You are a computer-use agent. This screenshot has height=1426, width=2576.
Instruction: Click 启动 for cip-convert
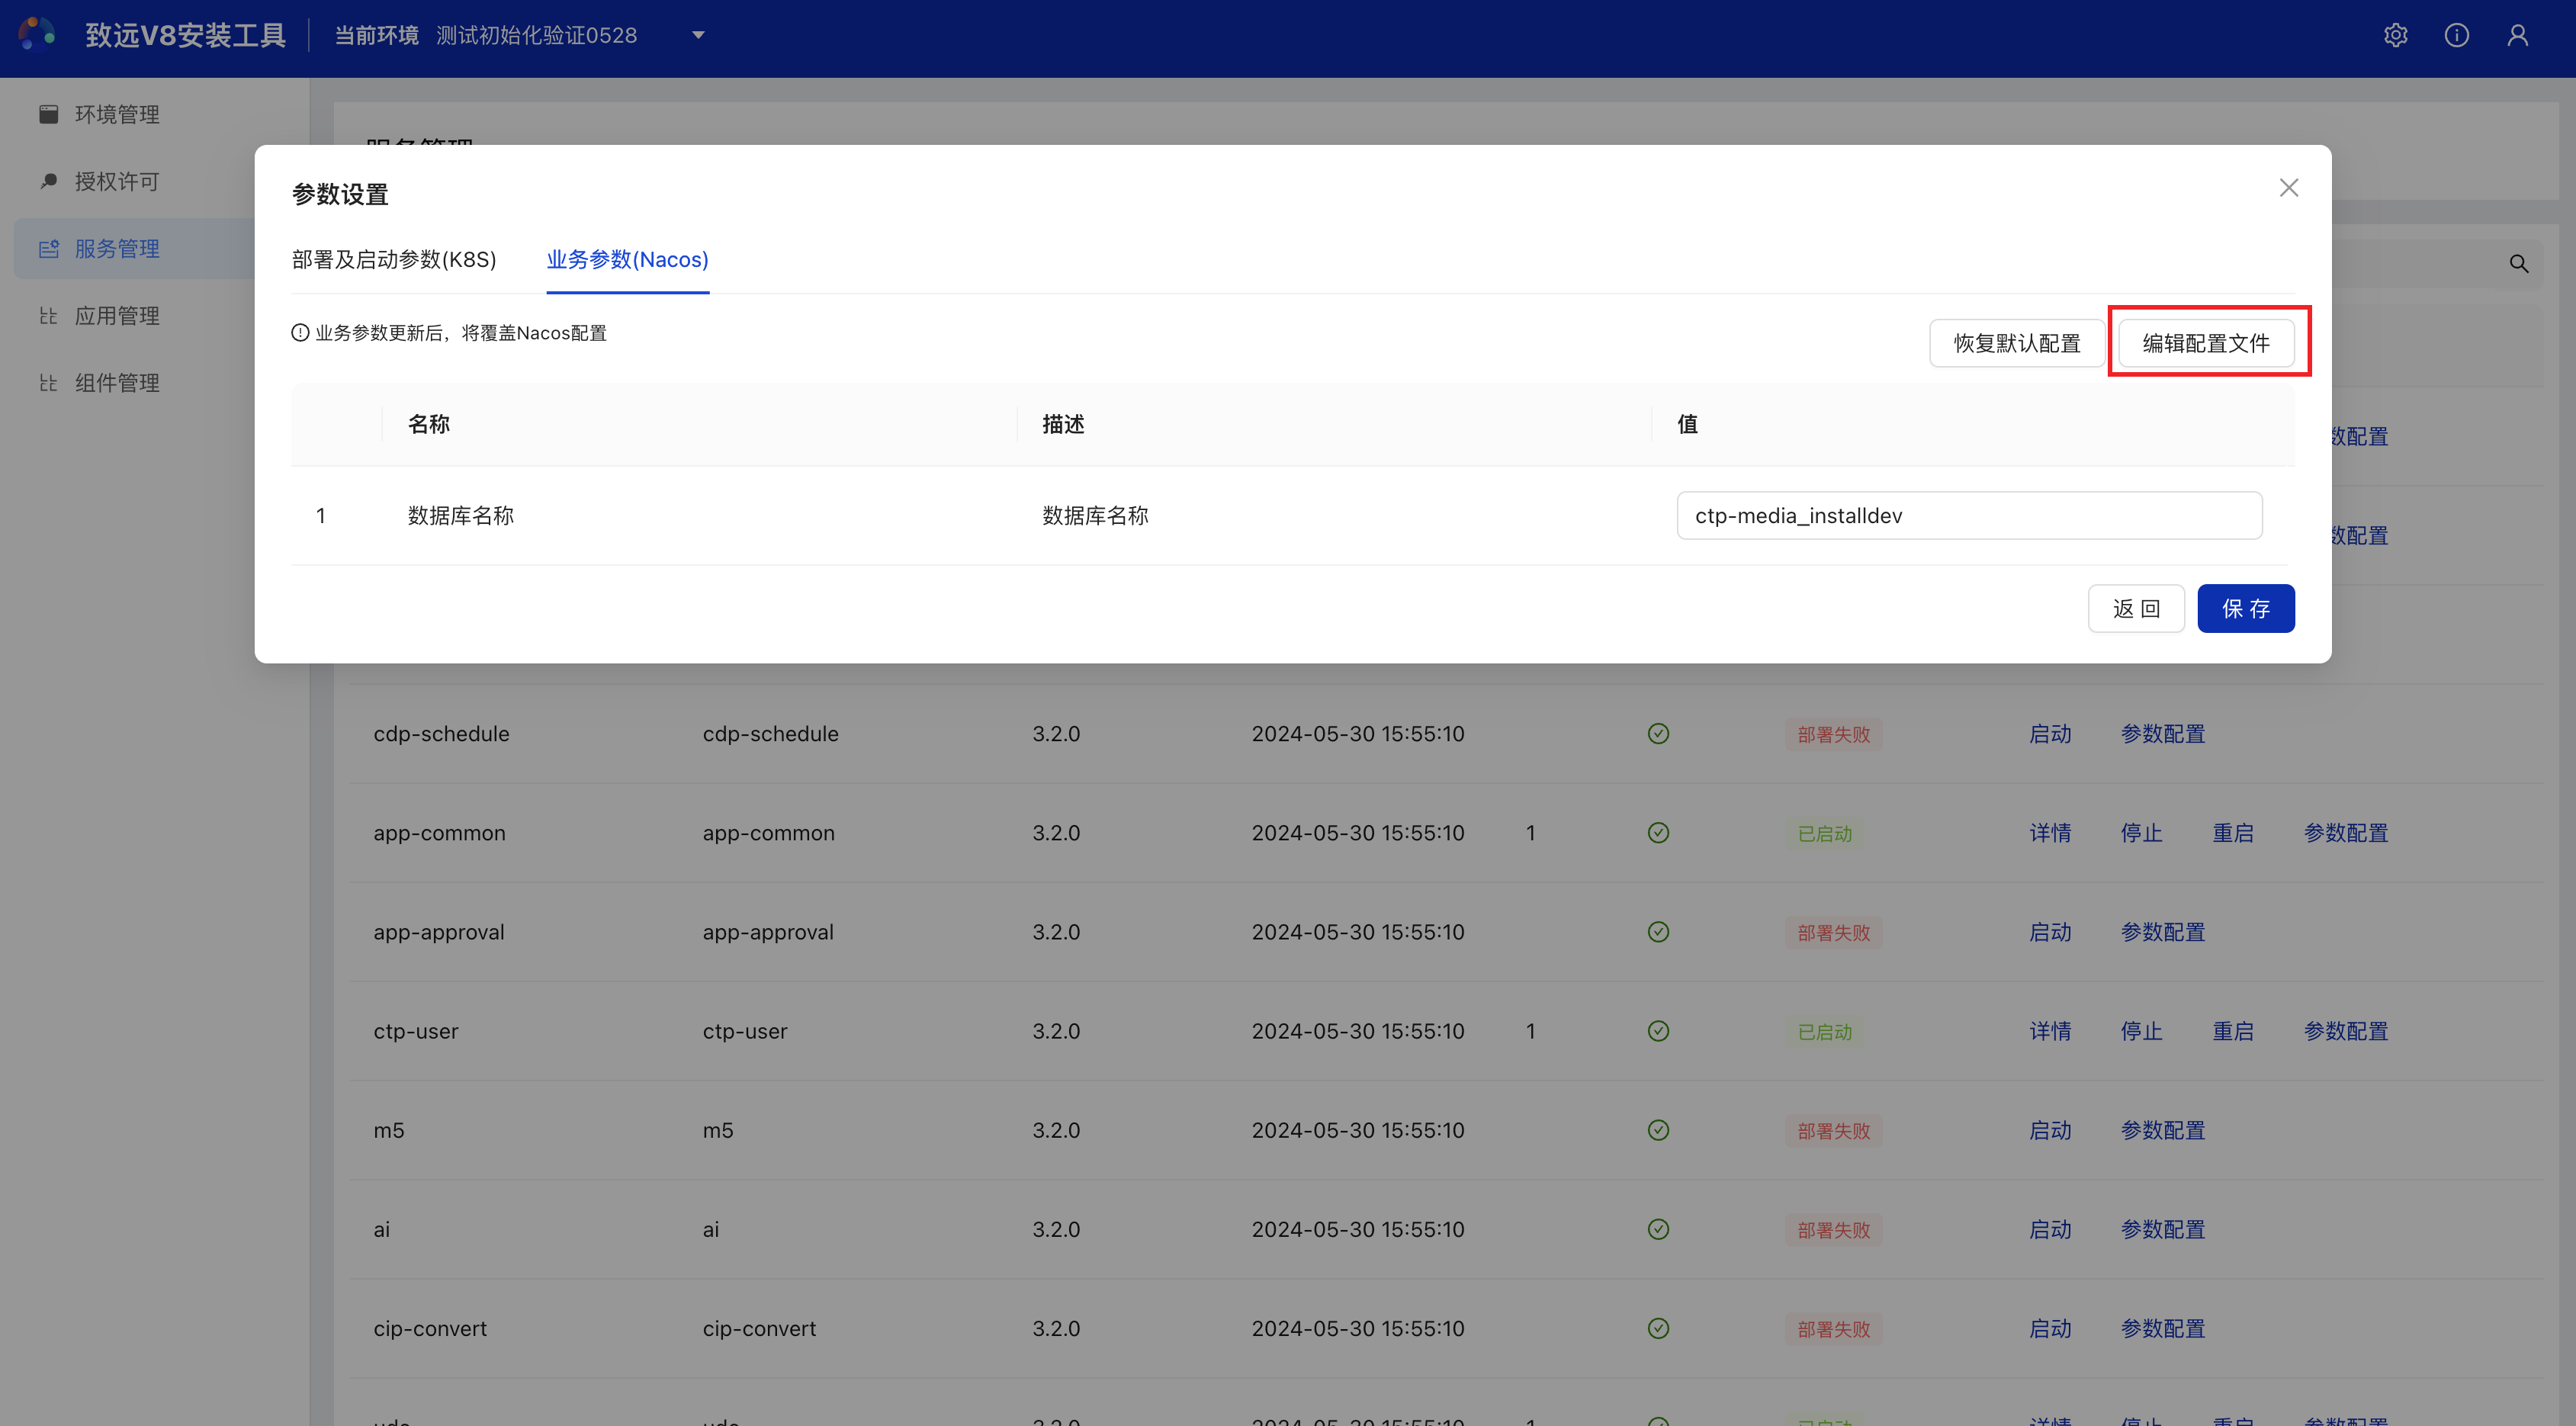[2049, 1328]
